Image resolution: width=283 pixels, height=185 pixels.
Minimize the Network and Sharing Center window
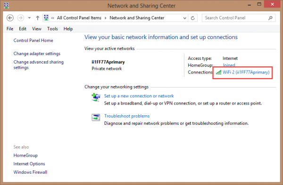click(250, 5)
